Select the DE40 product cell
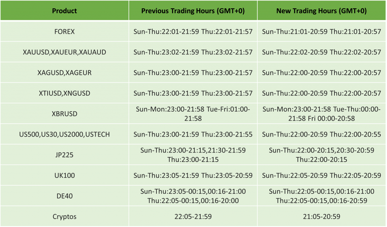 click(64, 196)
